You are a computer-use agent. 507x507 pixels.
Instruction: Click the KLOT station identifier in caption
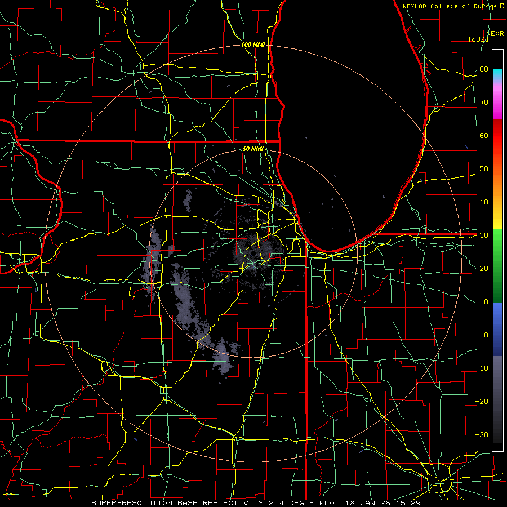coord(329,503)
